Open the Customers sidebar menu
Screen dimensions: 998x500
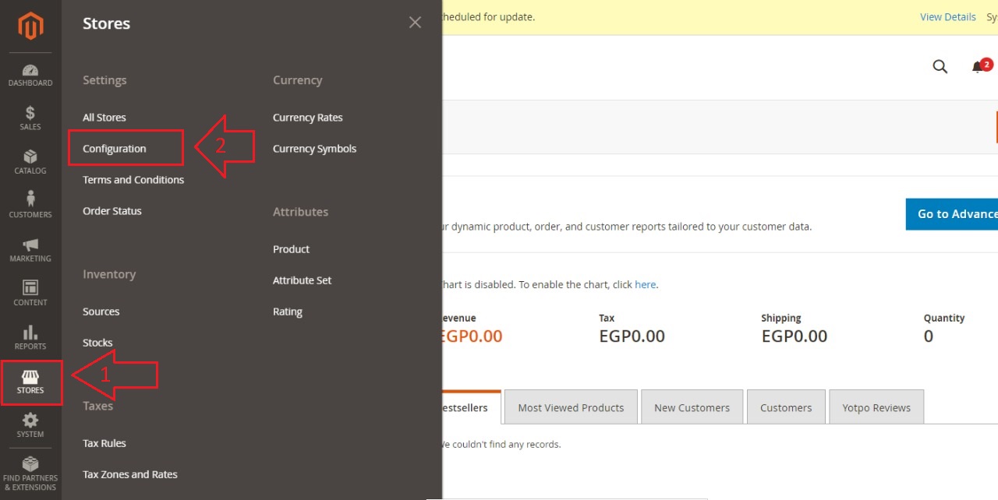[30, 206]
